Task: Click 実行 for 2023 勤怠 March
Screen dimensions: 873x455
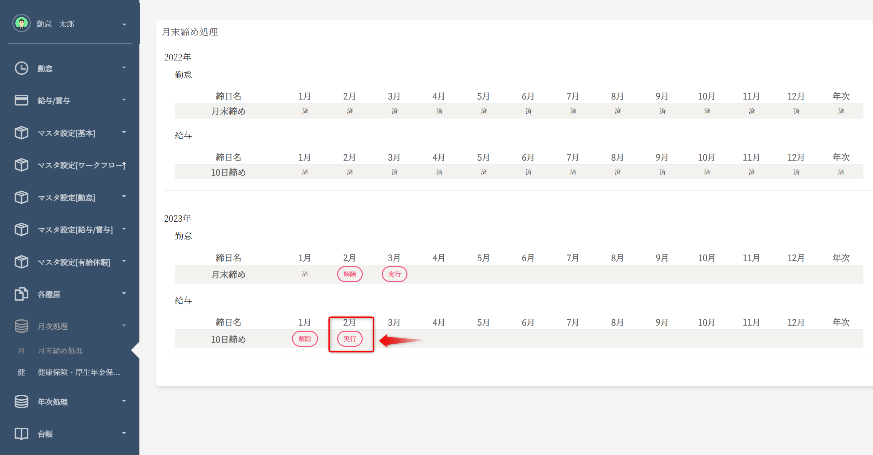Action: point(394,274)
